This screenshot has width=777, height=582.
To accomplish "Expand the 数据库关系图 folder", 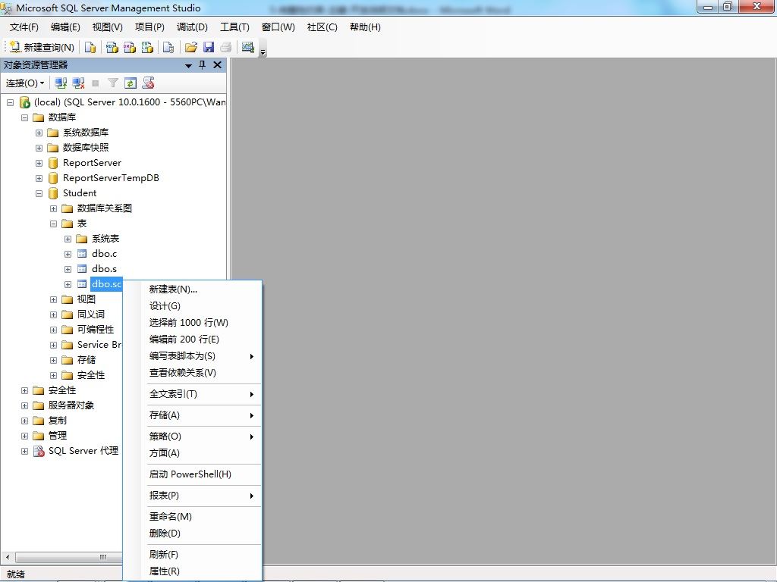I will pyautogui.click(x=53, y=209).
